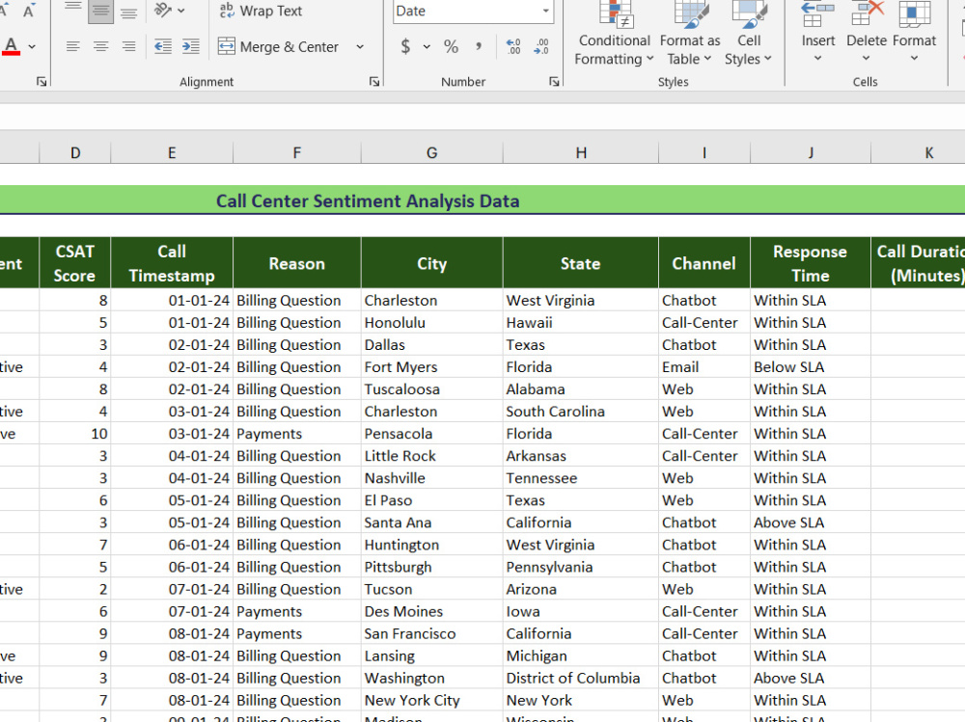Image resolution: width=965 pixels, height=722 pixels.
Task: Select the South Carolina state cell
Action: (580, 412)
